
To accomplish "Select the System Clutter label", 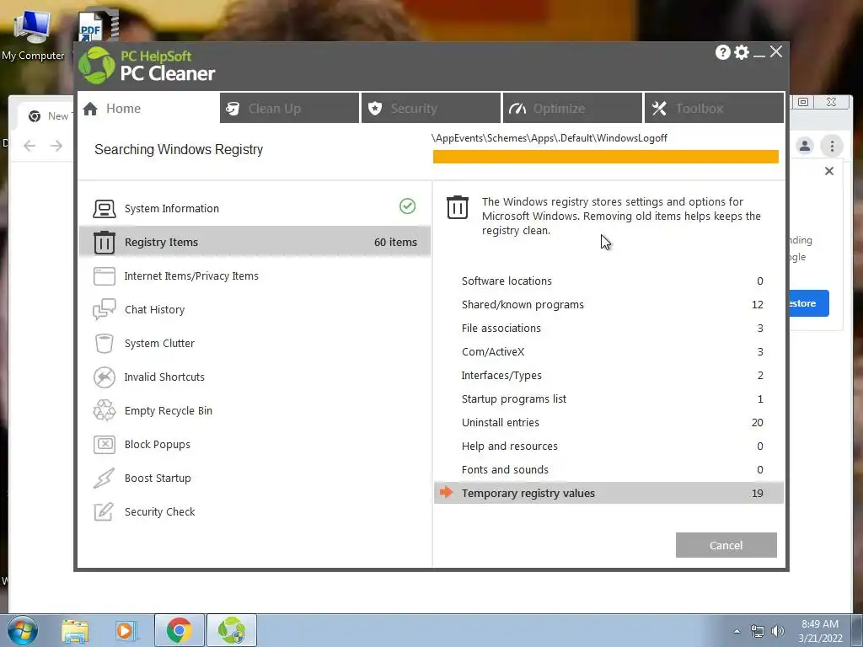I will [159, 344].
